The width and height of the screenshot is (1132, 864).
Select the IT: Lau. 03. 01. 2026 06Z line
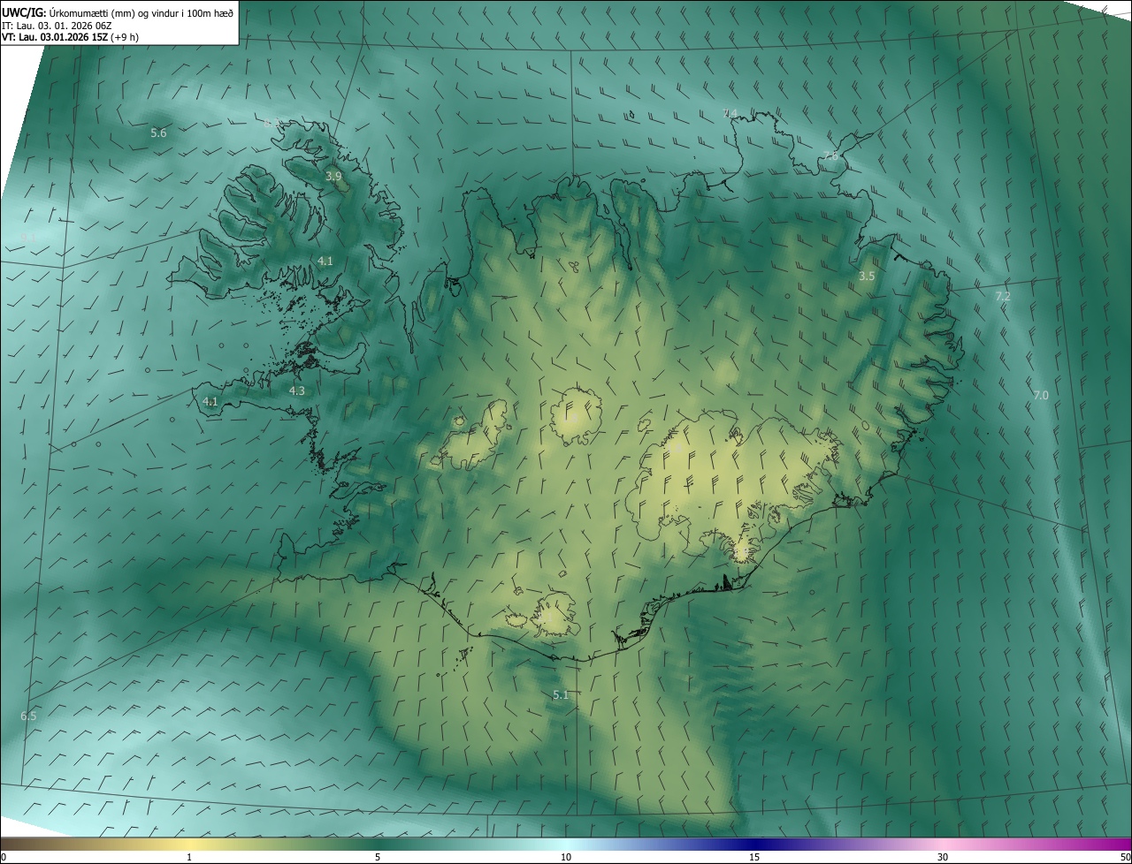[x=57, y=26]
